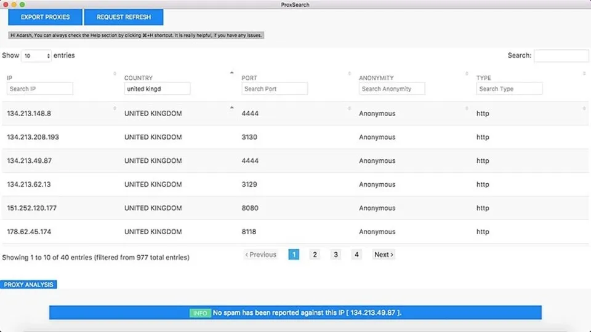Open page 4 of the proxy list
Viewport: 591px width, 332px height.
(x=356, y=255)
